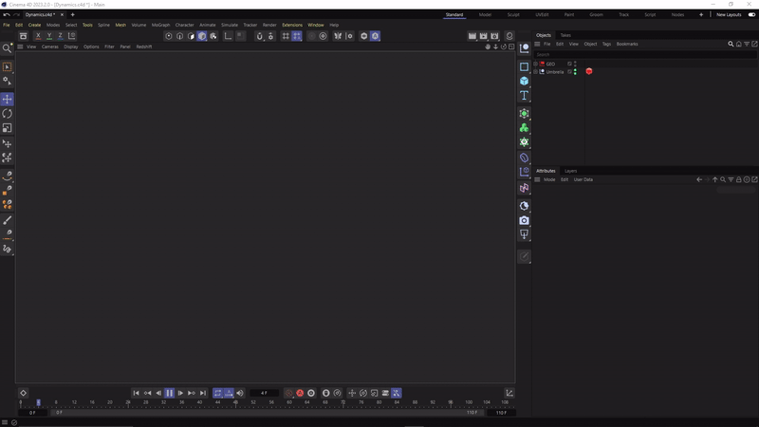This screenshot has height=427, width=759.
Task: Add a Camera object
Action: 524,220
